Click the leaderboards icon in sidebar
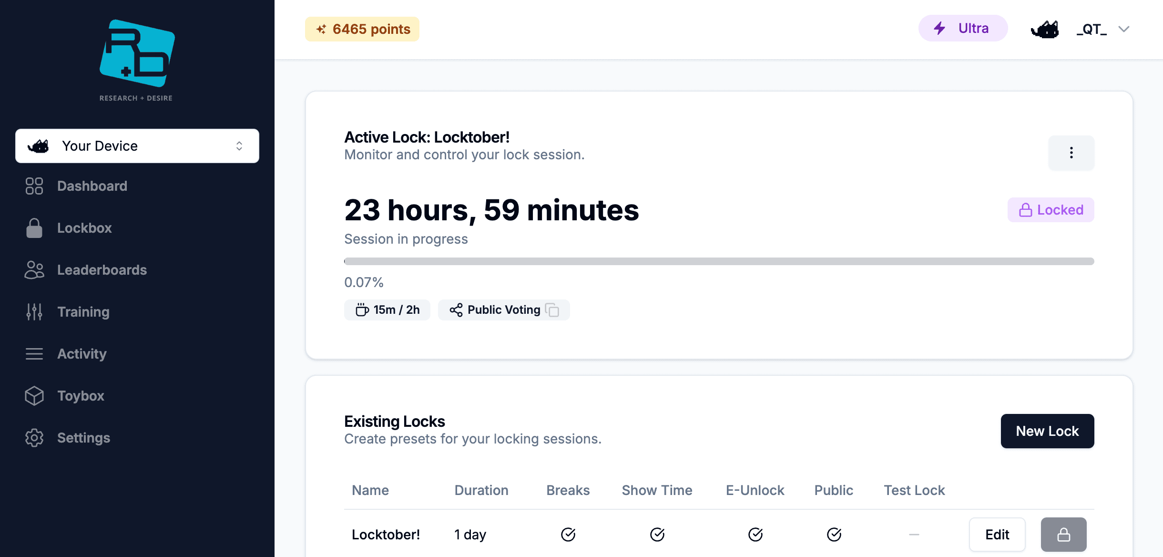The image size is (1163, 557). pos(34,269)
